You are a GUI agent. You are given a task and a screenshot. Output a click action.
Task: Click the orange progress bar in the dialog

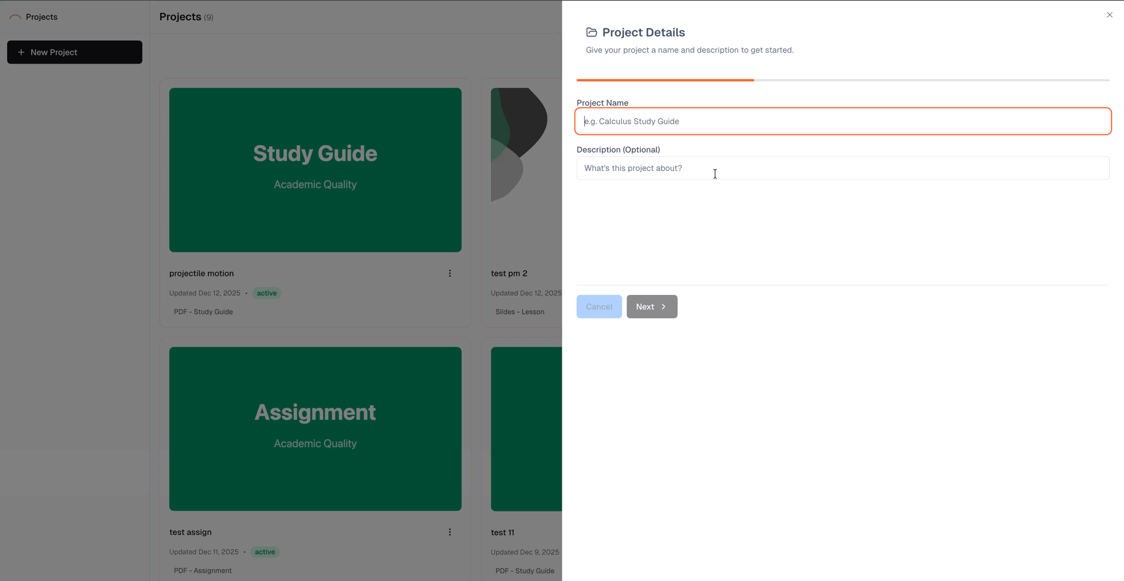pyautogui.click(x=665, y=80)
